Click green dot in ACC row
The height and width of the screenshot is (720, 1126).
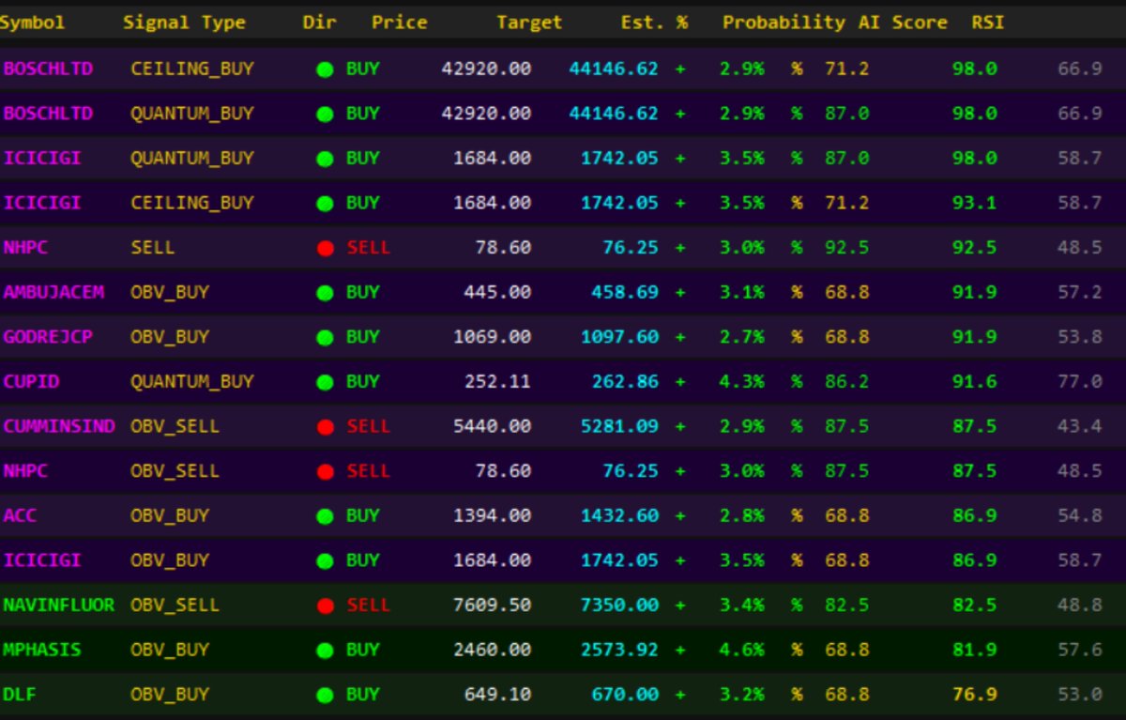pyautogui.click(x=325, y=516)
